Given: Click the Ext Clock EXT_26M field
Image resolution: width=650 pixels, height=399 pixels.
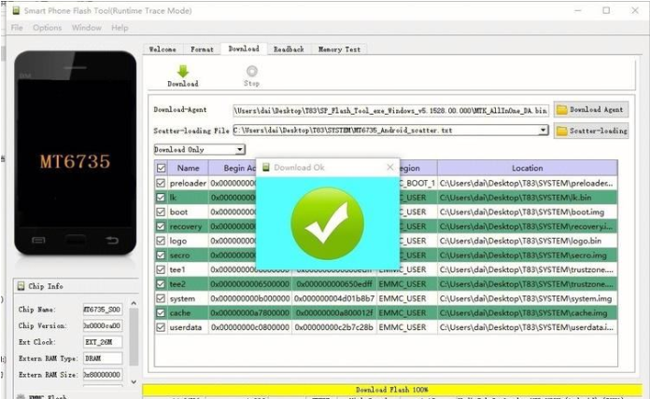Looking at the screenshot, I should [103, 342].
